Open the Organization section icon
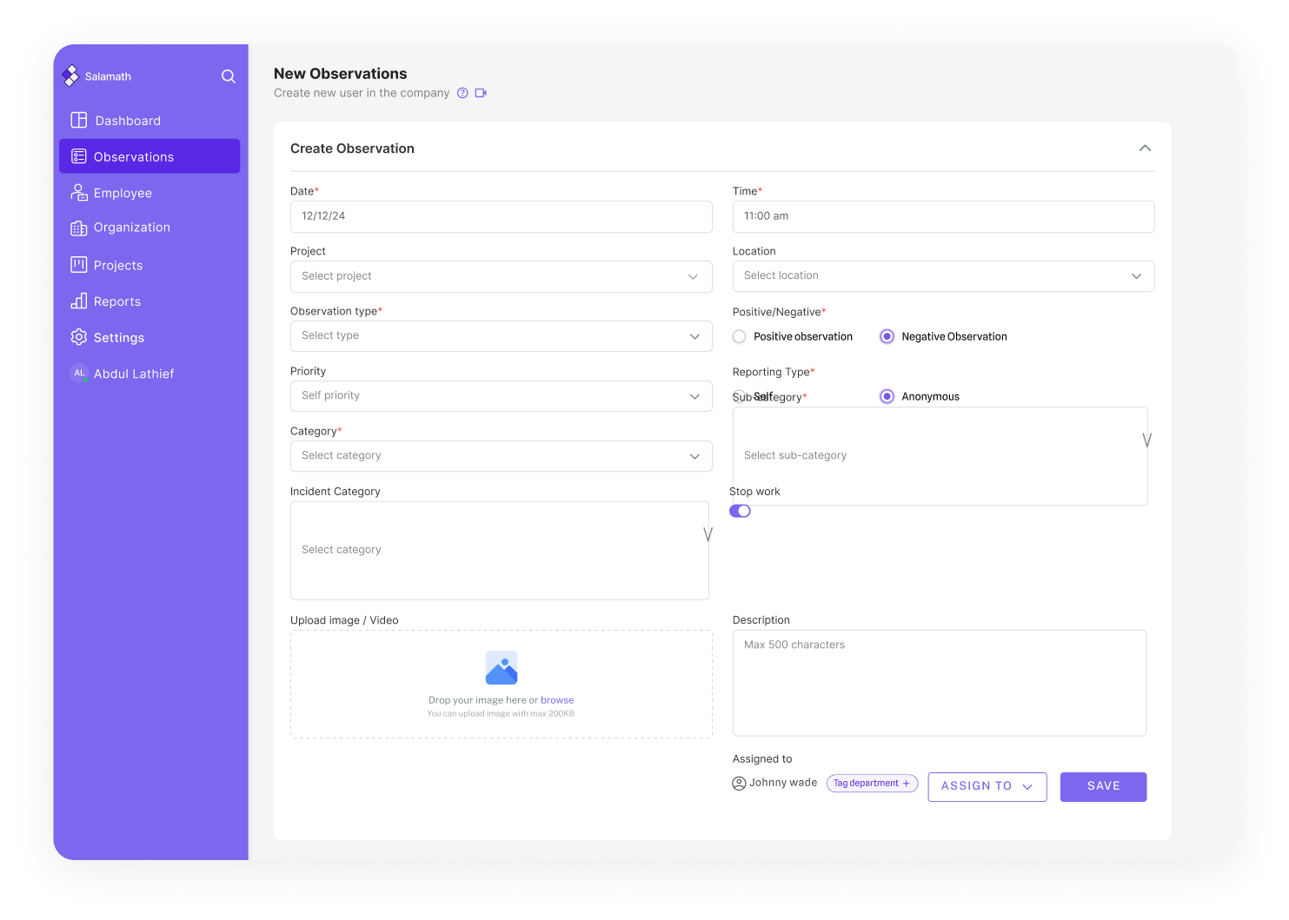This screenshot has height=920, width=1289. (x=78, y=227)
